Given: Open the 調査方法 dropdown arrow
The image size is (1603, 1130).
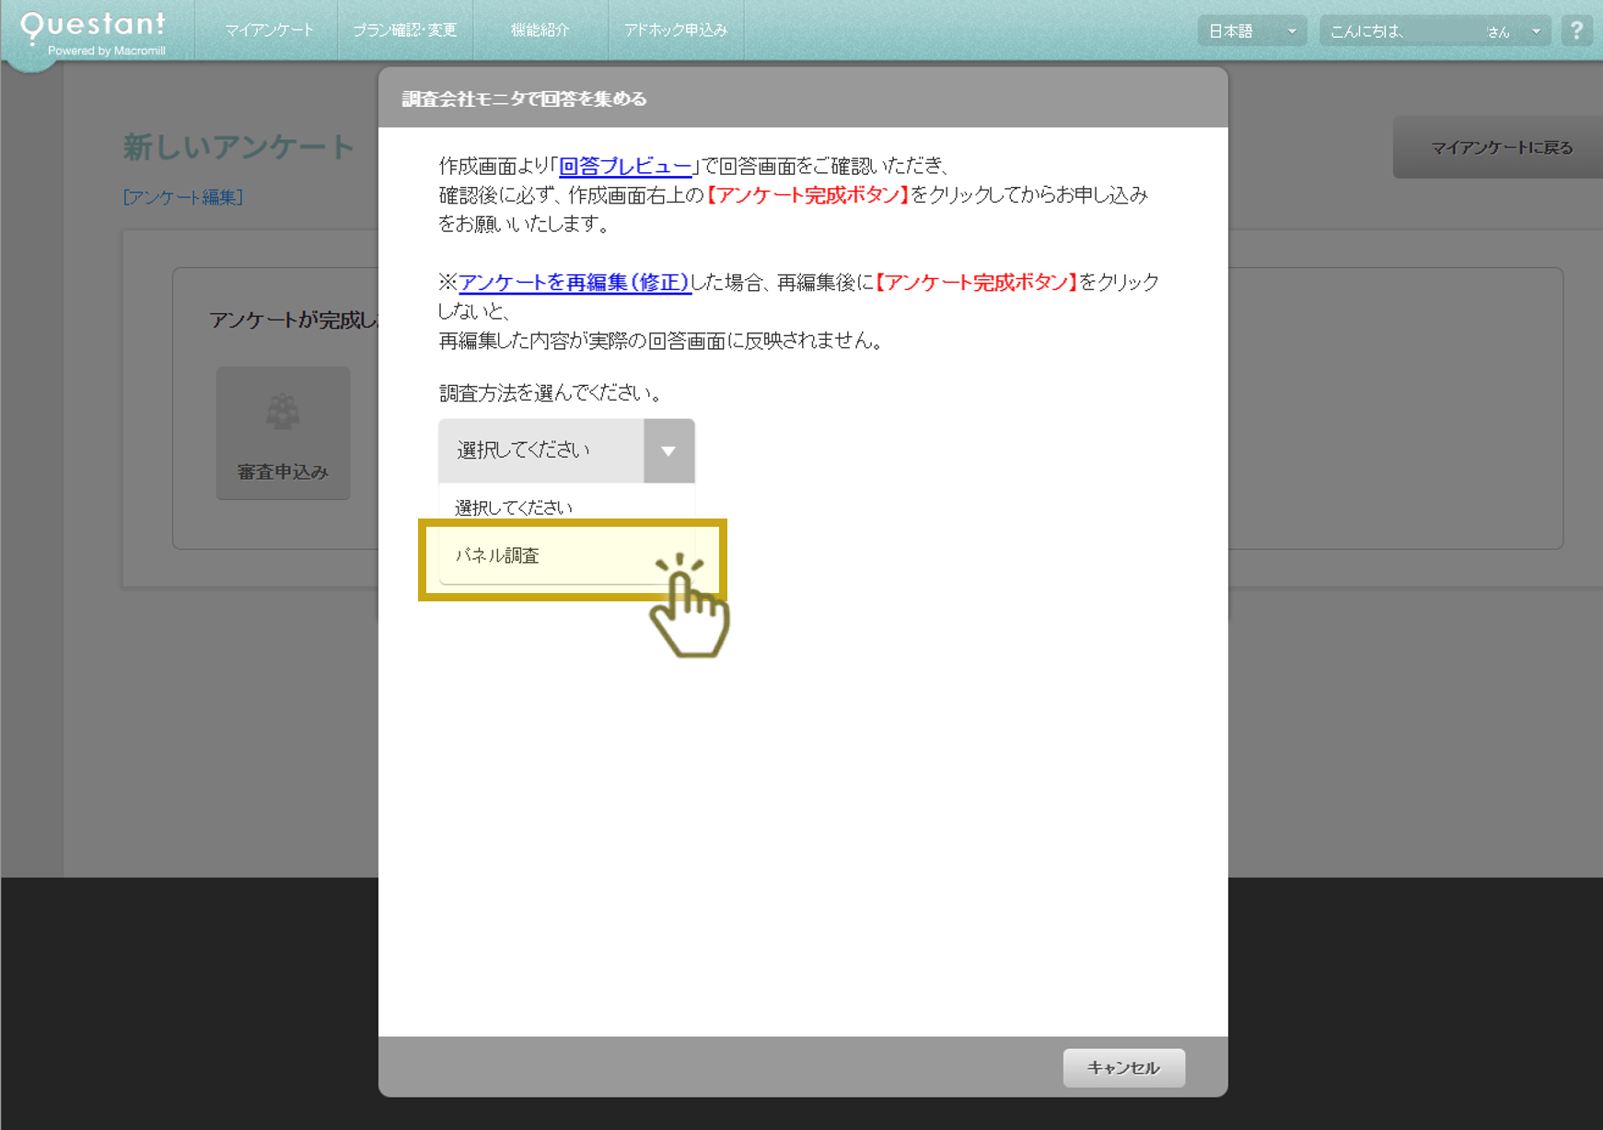Looking at the screenshot, I should click(x=669, y=451).
